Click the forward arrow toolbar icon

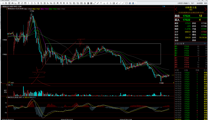[x=3, y=3]
